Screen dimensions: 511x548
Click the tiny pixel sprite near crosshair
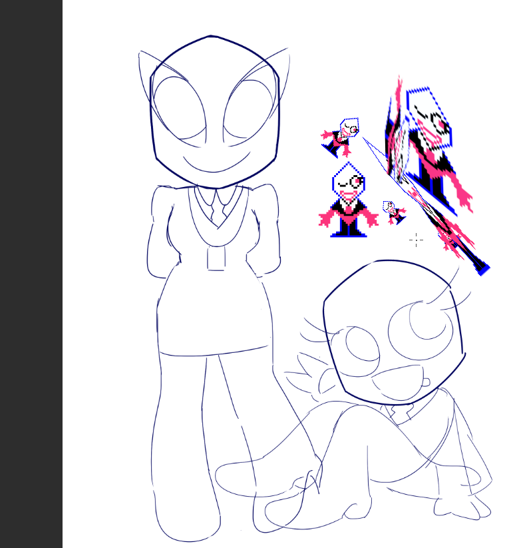395,212
